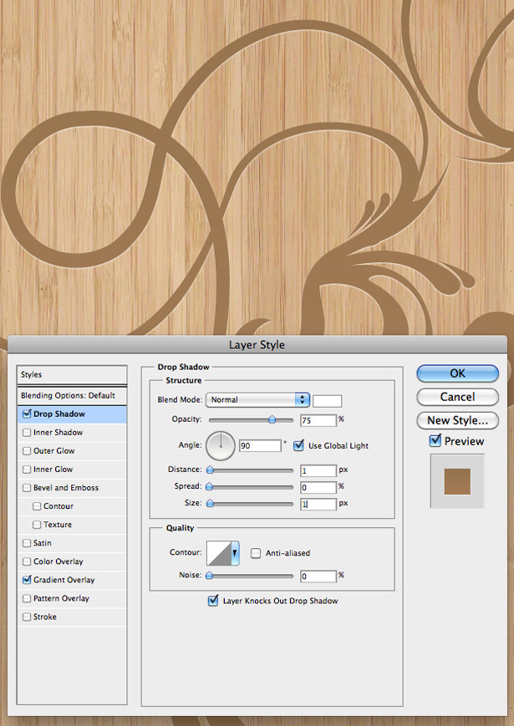Toggle Use Global Light checkbox

point(299,445)
